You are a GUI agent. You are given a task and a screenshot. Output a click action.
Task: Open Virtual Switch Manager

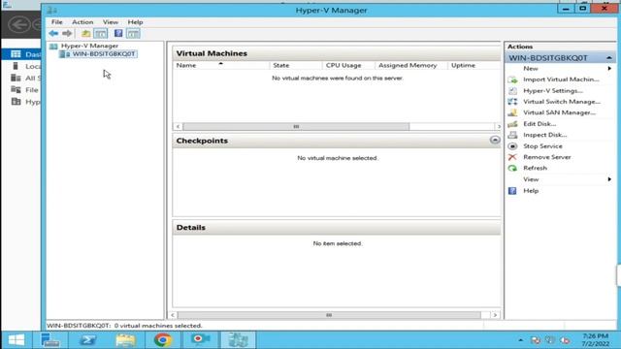[x=562, y=102]
